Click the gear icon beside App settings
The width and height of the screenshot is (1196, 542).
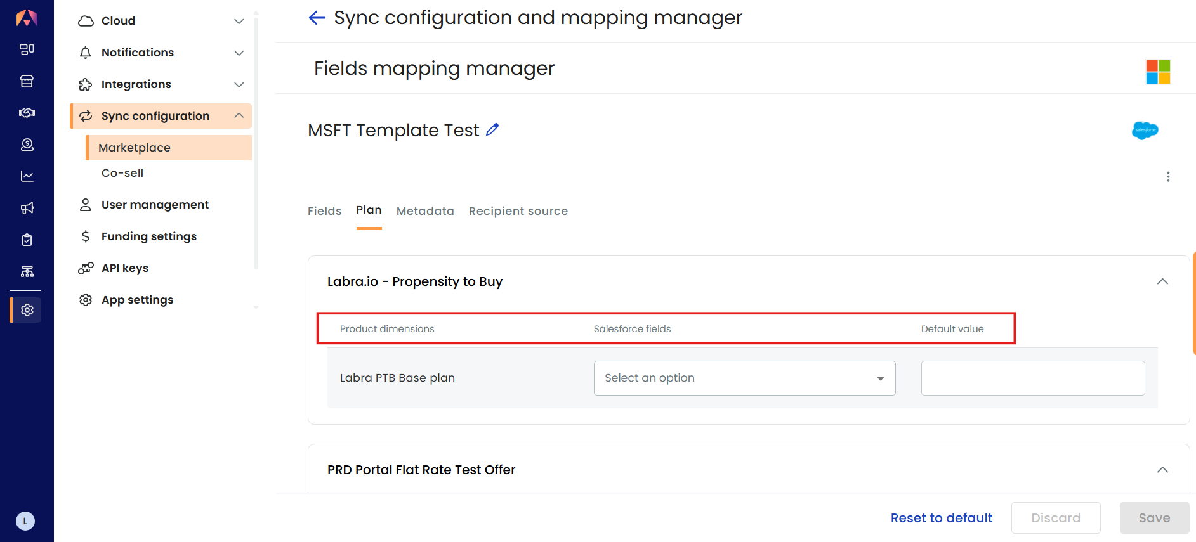86,300
